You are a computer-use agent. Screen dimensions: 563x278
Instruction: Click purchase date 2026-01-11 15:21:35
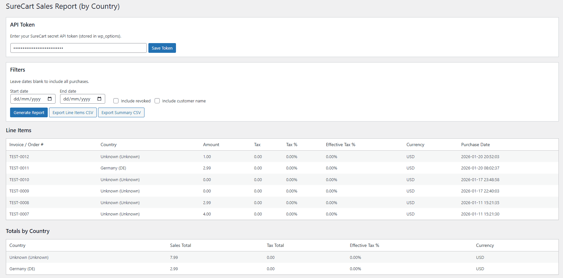480,203
